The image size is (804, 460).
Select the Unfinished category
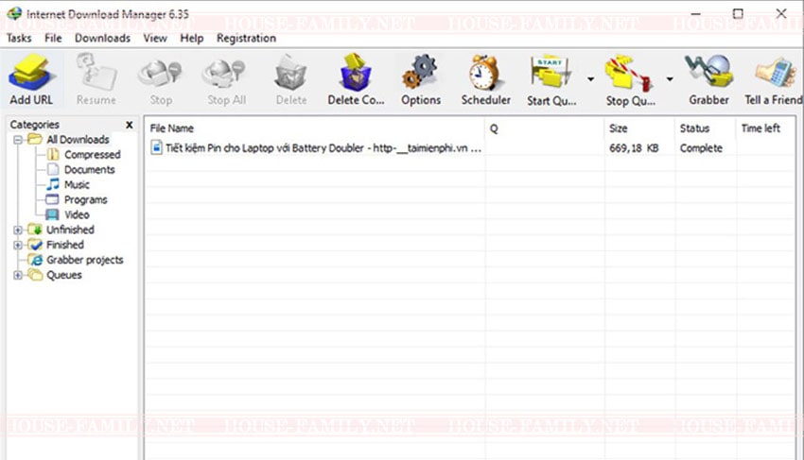[x=70, y=230]
